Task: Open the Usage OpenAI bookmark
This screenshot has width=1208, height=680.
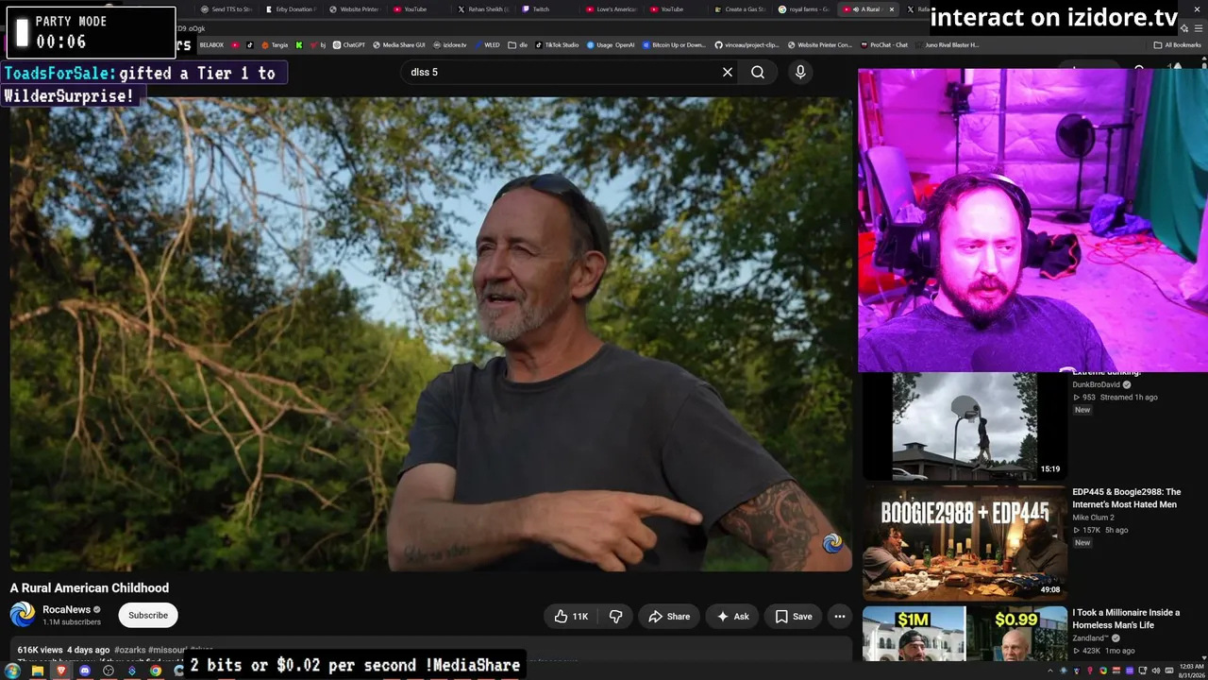Action: (x=611, y=44)
